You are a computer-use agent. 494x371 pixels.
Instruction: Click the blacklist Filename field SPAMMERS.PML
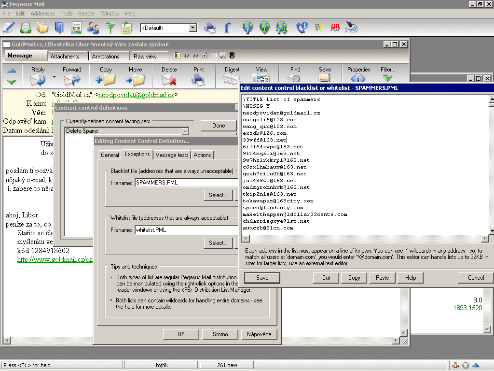tap(186, 183)
